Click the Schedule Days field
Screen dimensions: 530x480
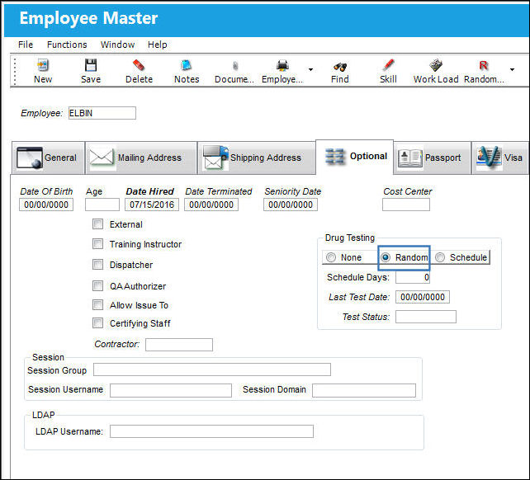point(413,277)
